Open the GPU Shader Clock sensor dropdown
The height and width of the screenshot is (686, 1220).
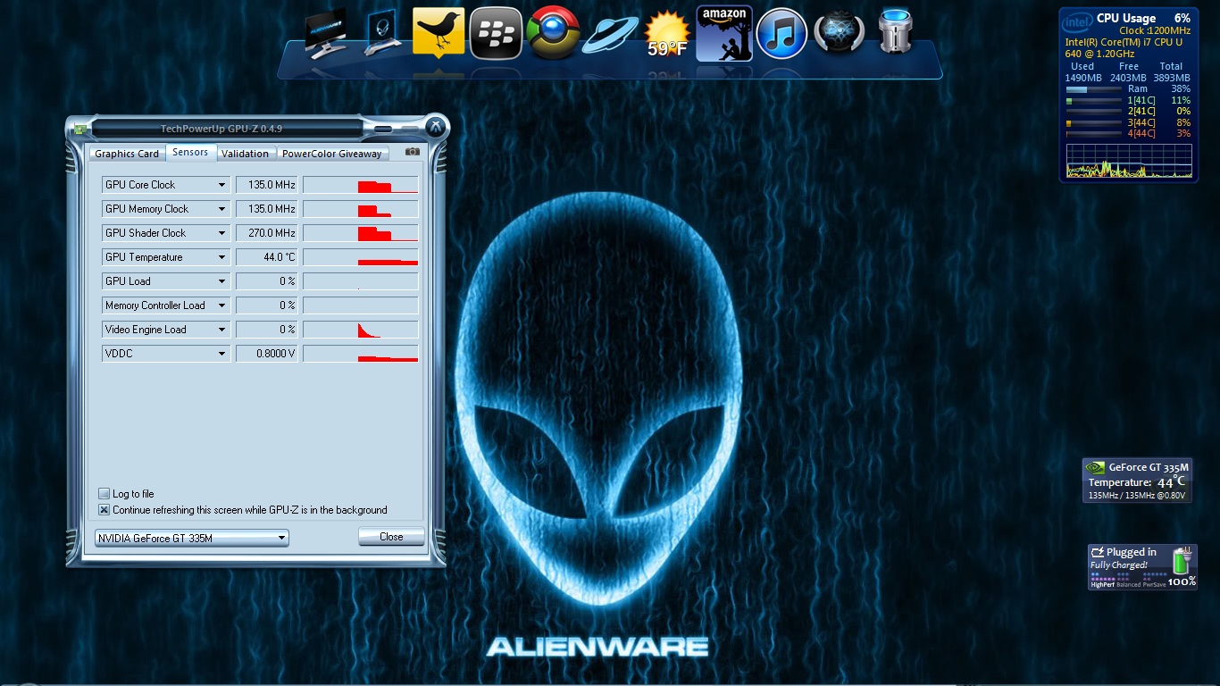pos(166,233)
